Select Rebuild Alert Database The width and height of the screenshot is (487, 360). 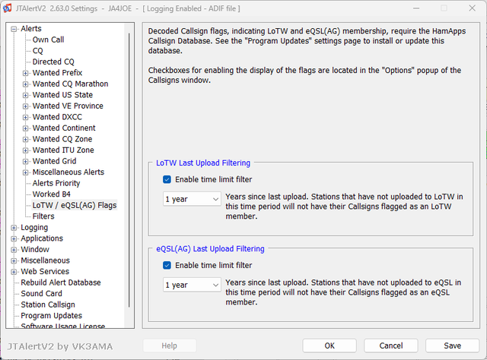(61, 283)
